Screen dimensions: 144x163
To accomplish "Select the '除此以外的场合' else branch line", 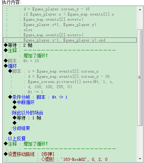I will [27, 113].
